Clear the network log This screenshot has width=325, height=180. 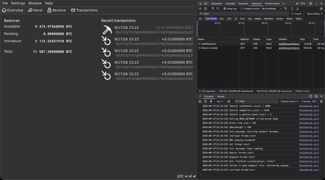[205, 9]
